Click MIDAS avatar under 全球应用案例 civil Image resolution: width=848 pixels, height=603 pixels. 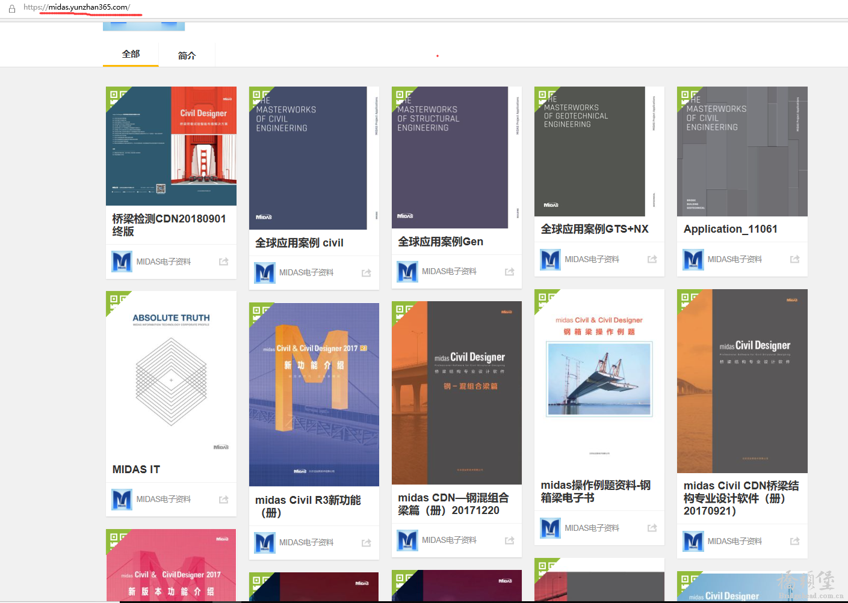[x=265, y=273]
